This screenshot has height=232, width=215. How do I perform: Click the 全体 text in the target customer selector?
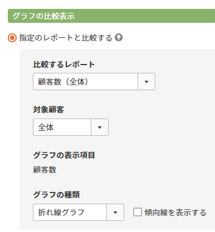[x=46, y=127]
